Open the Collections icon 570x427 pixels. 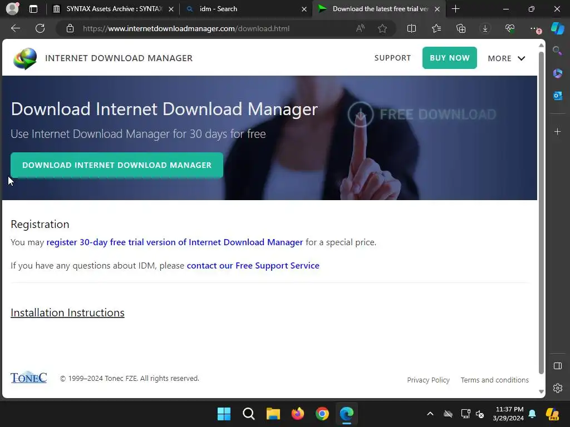click(460, 28)
